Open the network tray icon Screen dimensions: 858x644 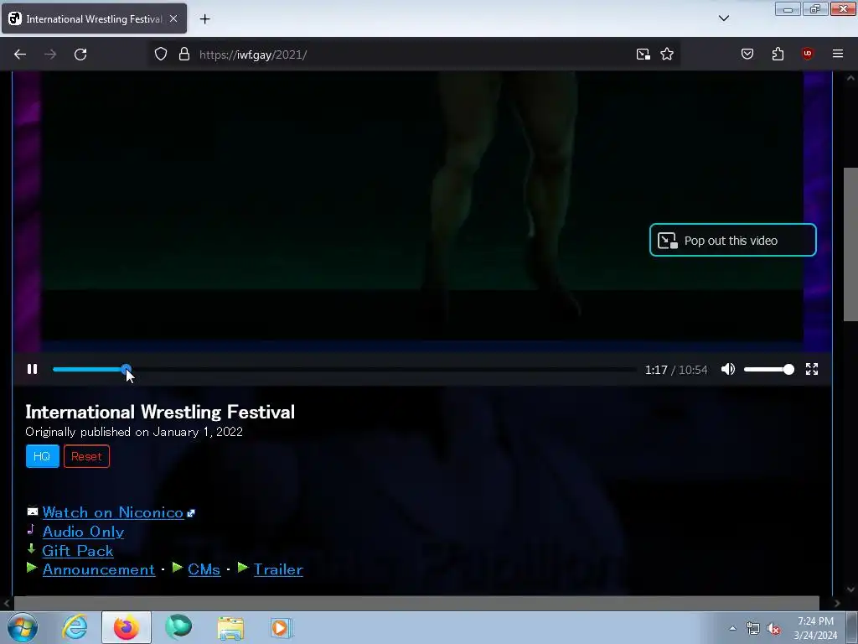753,628
